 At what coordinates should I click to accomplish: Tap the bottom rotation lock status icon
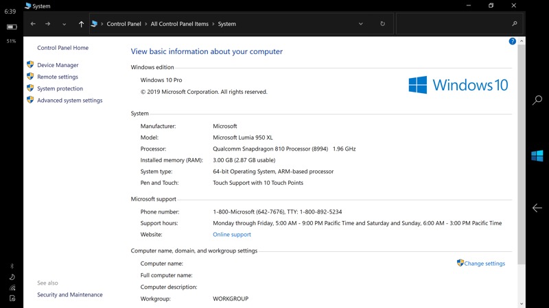[12, 298]
